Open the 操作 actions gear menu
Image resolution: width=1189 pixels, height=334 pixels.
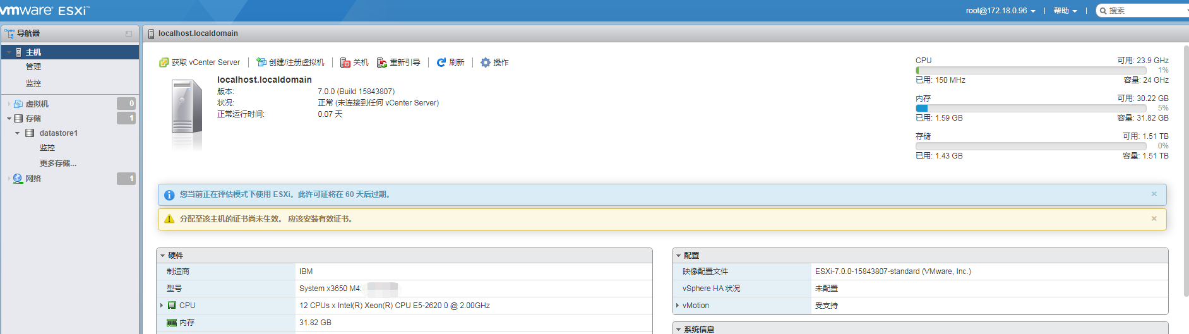494,63
